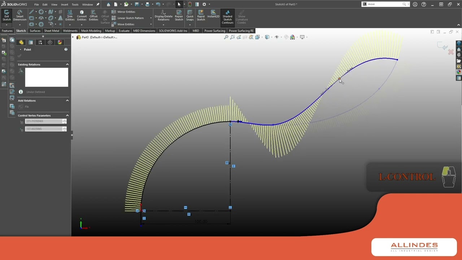Run the Repair Sketch tool

(x=179, y=16)
